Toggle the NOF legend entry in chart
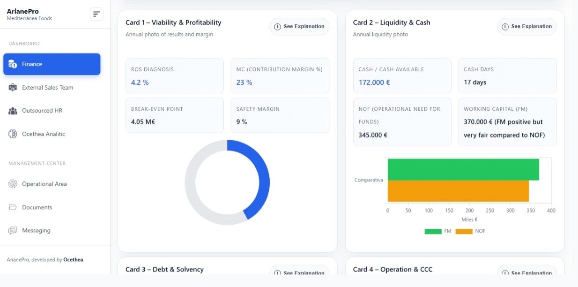This screenshot has width=578, height=287. point(470,231)
